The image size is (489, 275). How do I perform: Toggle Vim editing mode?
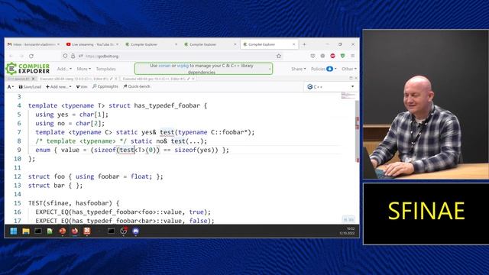tap(82, 86)
